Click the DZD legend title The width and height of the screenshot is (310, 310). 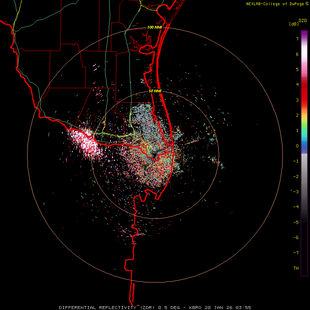click(x=303, y=21)
